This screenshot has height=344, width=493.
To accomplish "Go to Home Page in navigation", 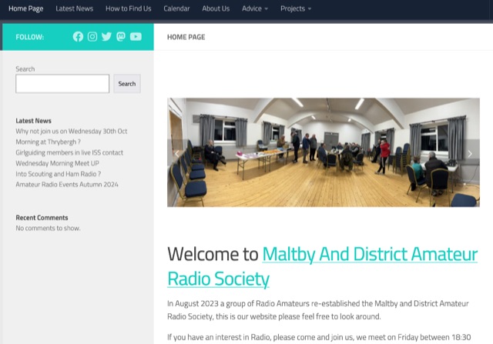I will [x=25, y=8].
